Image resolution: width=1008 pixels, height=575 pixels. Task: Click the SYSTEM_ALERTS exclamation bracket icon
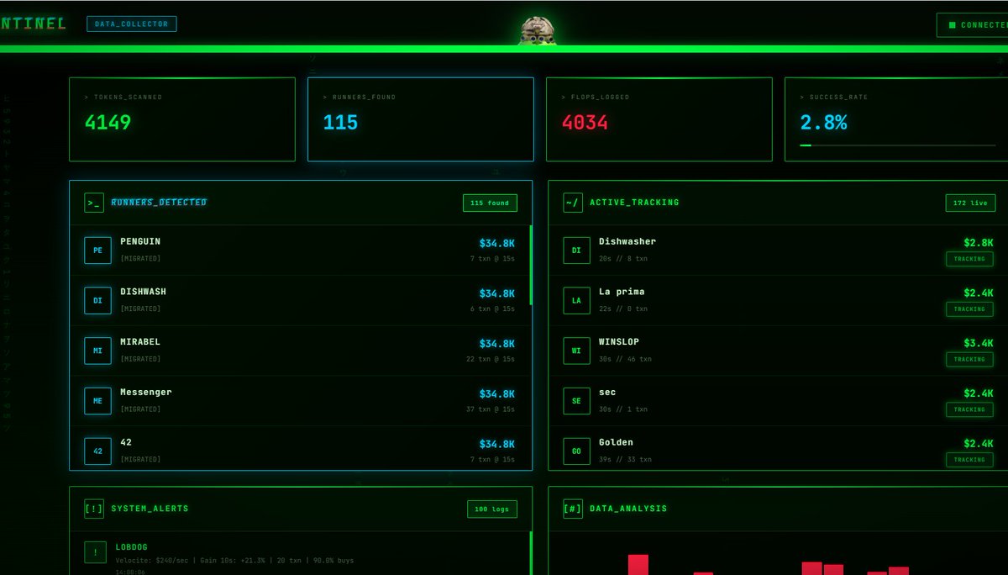pos(94,509)
